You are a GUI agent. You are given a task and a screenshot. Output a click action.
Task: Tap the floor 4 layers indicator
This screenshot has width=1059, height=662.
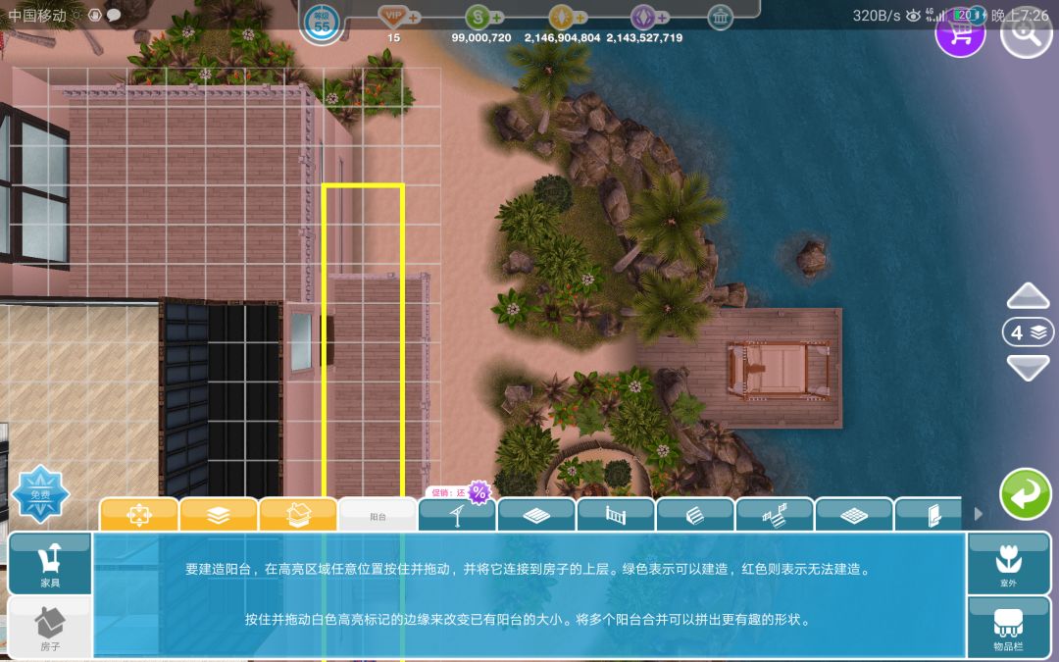click(1028, 332)
